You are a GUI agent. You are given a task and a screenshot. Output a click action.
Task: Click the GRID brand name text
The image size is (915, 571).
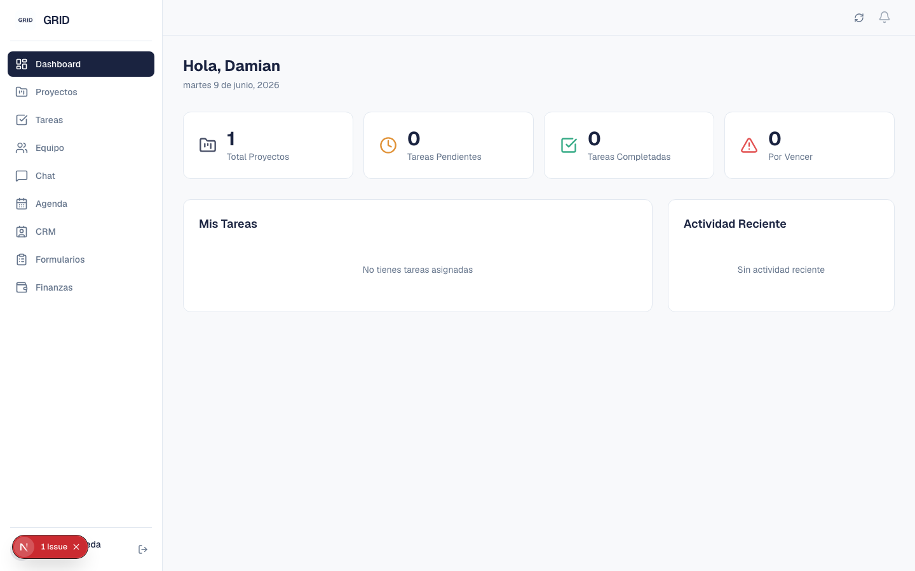(57, 20)
